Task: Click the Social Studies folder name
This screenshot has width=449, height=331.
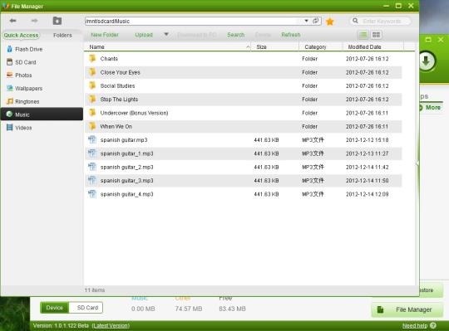Action: (117, 85)
